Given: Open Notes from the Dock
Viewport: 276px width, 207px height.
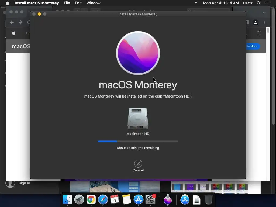Looking at the screenshot, I should 127,200.
